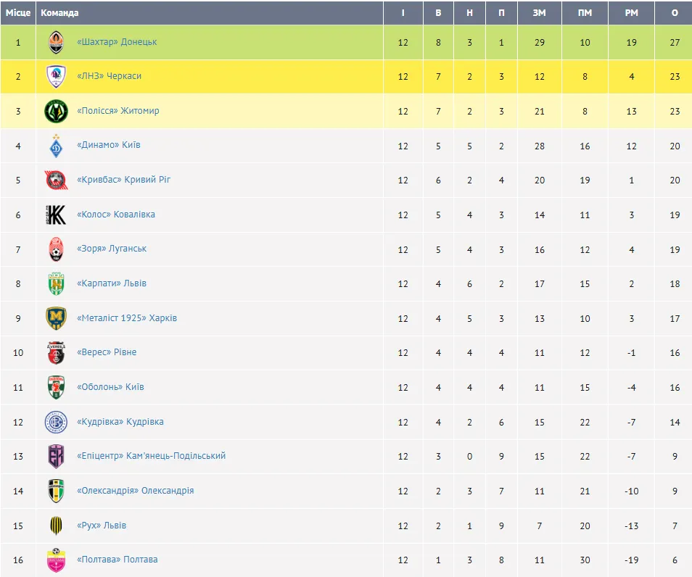Click the «Місце» column header

pyautogui.click(x=18, y=13)
